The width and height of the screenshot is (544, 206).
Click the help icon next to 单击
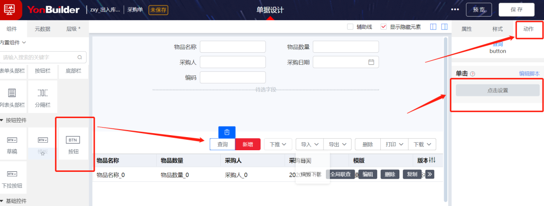472,74
